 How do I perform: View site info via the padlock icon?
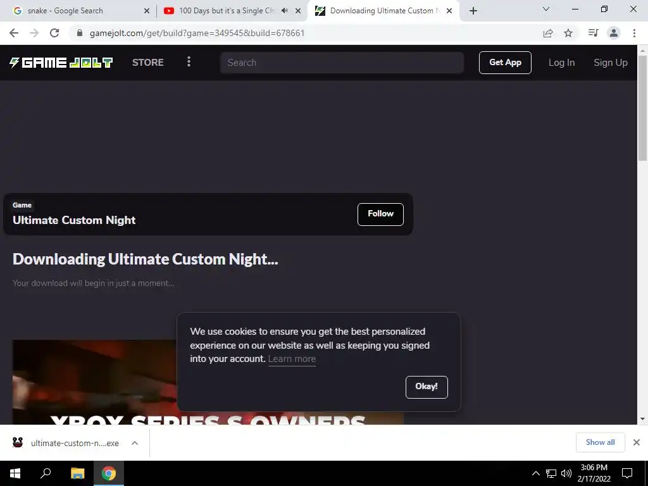click(x=80, y=33)
